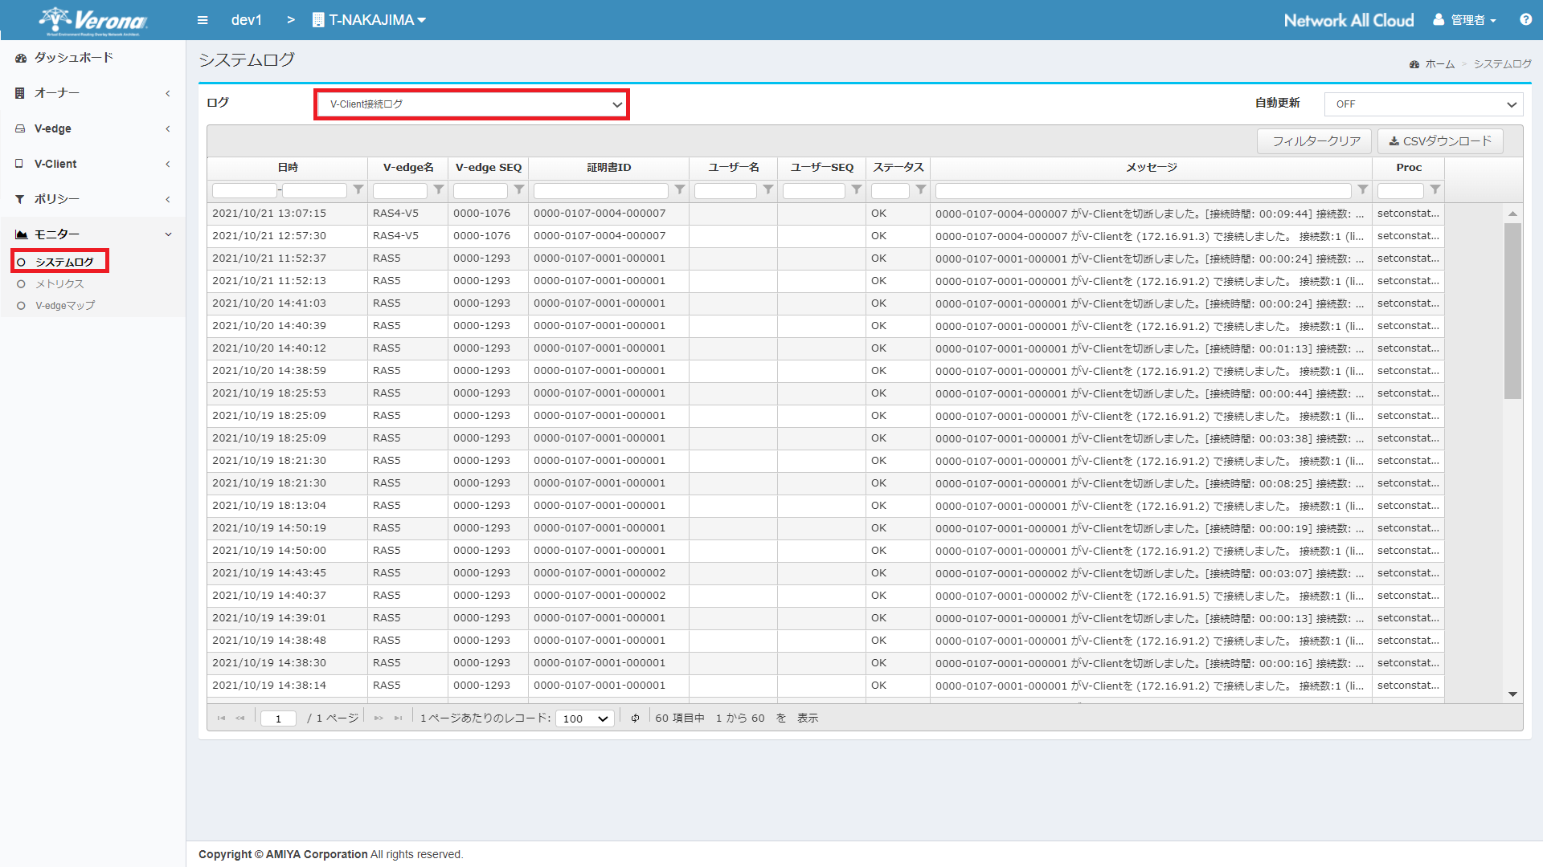Click the 証明書ID filter input field
The width and height of the screenshot is (1543, 867).
601,191
